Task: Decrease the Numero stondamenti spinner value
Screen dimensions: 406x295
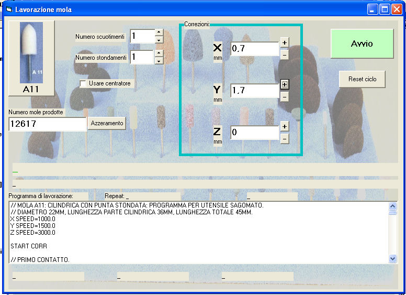Action: point(159,61)
